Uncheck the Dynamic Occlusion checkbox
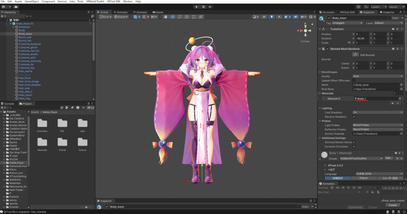This screenshot has height=214, width=407. [x=354, y=146]
